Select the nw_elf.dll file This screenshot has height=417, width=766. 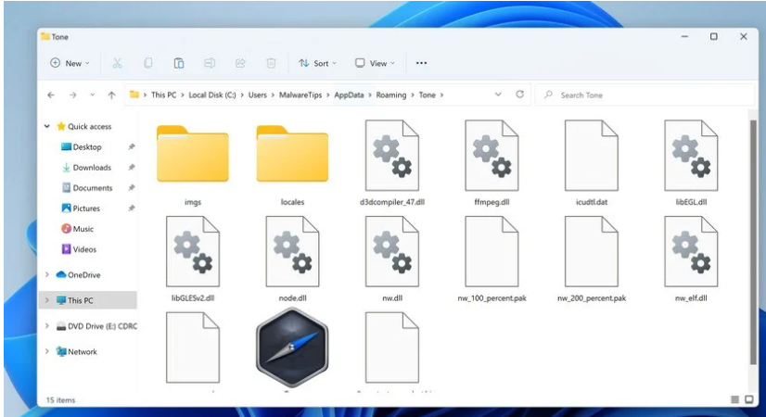click(x=690, y=252)
